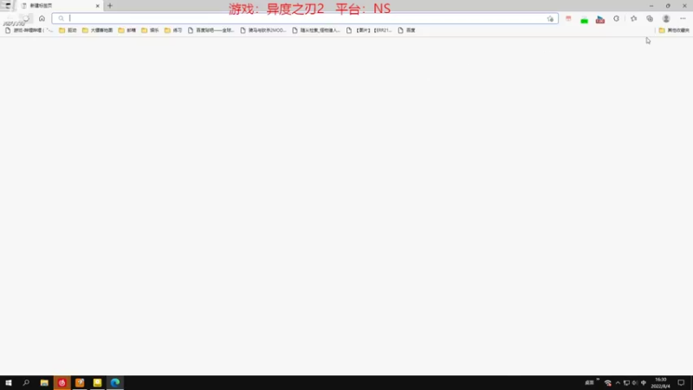This screenshot has width=693, height=390.
Task: Expand the second bookmark folder after first
Action: [x=97, y=30]
